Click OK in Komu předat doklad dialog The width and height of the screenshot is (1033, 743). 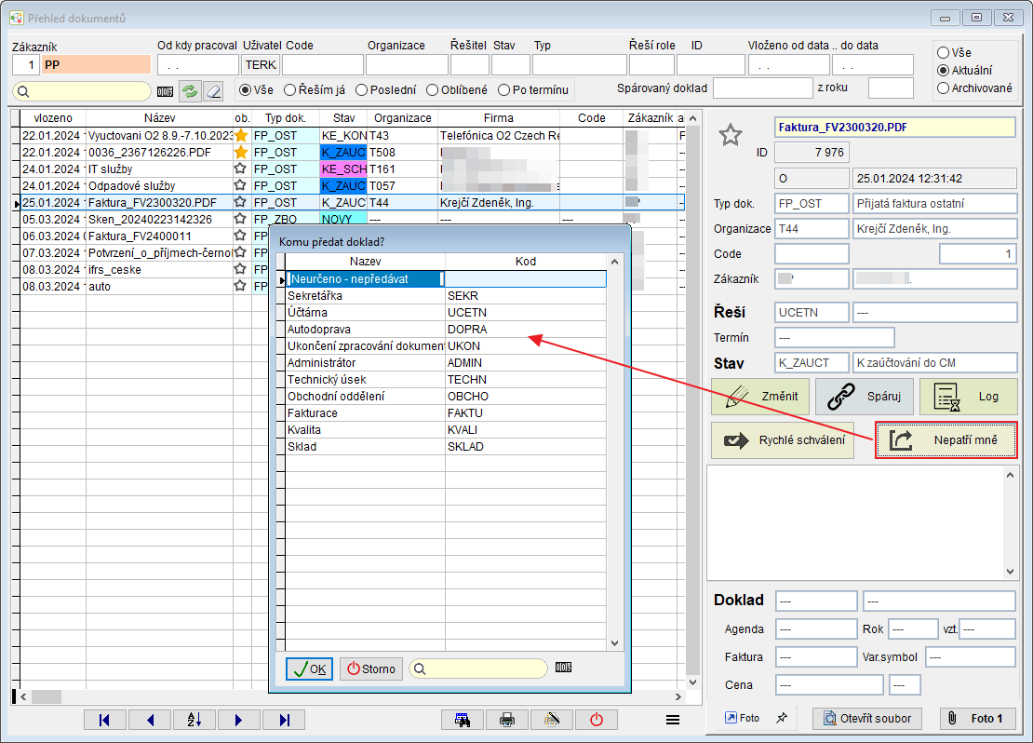tap(309, 669)
